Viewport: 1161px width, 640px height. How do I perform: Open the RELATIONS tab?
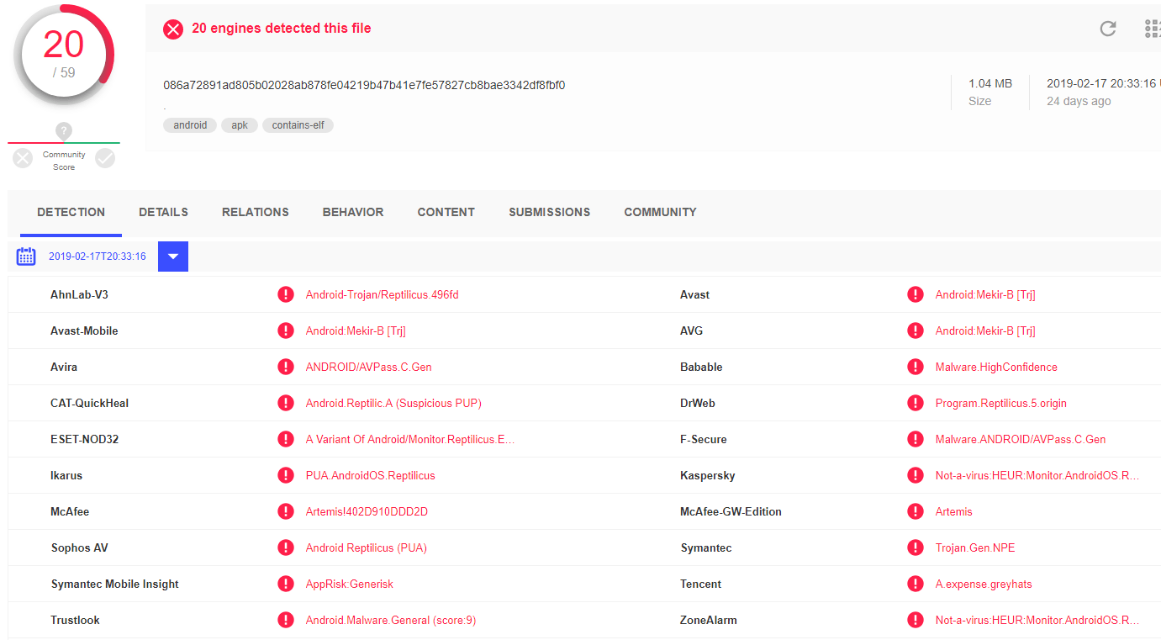pos(256,212)
